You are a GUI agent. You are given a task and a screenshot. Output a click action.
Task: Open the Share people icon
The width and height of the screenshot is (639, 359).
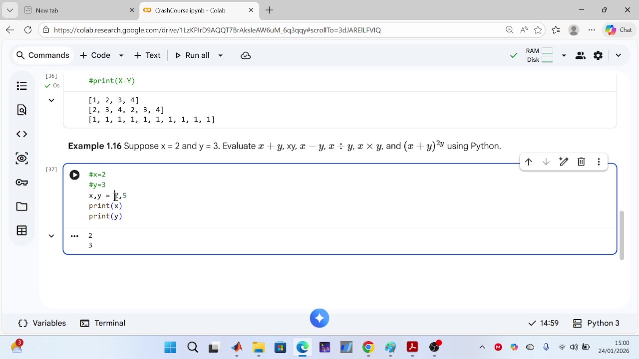click(580, 55)
